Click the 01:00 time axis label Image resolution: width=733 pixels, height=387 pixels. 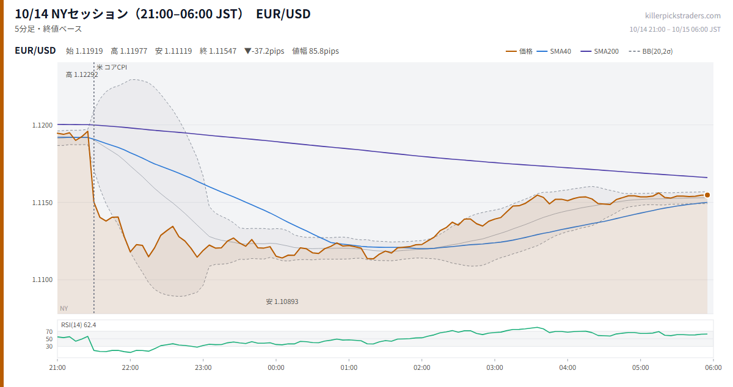tap(349, 367)
